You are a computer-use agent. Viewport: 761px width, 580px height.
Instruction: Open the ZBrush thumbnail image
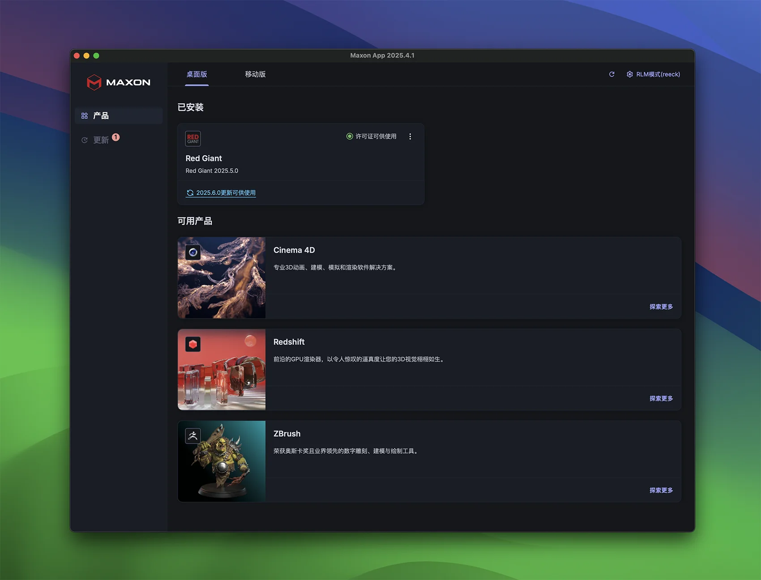[222, 461]
